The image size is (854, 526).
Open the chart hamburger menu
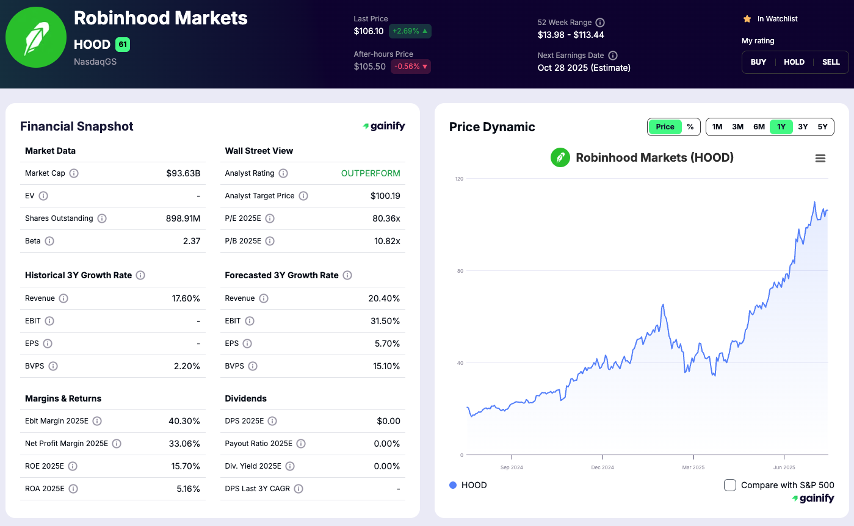coord(820,159)
